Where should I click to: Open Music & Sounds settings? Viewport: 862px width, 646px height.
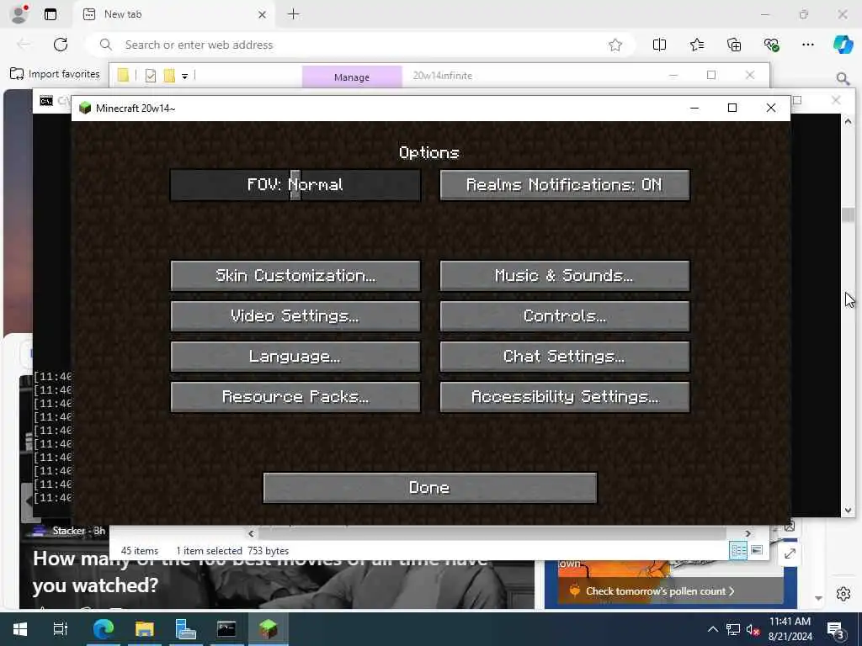click(x=565, y=276)
